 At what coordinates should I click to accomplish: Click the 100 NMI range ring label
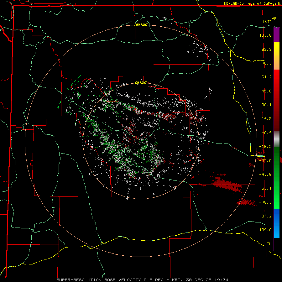[x=141, y=25]
